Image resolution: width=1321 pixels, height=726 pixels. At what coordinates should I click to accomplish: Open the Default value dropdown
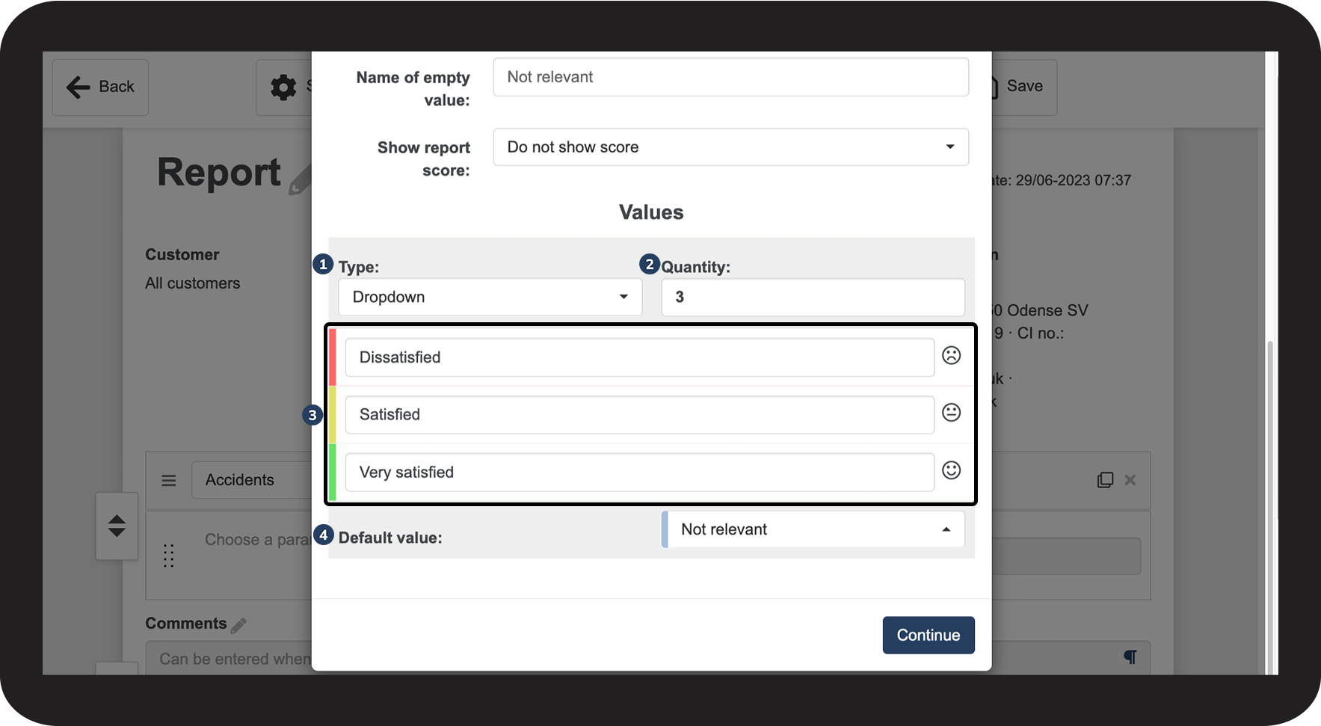pos(813,529)
